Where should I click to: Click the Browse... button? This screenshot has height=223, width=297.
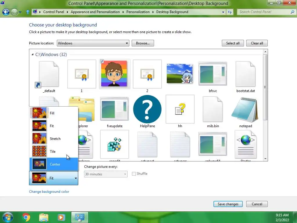(143, 43)
